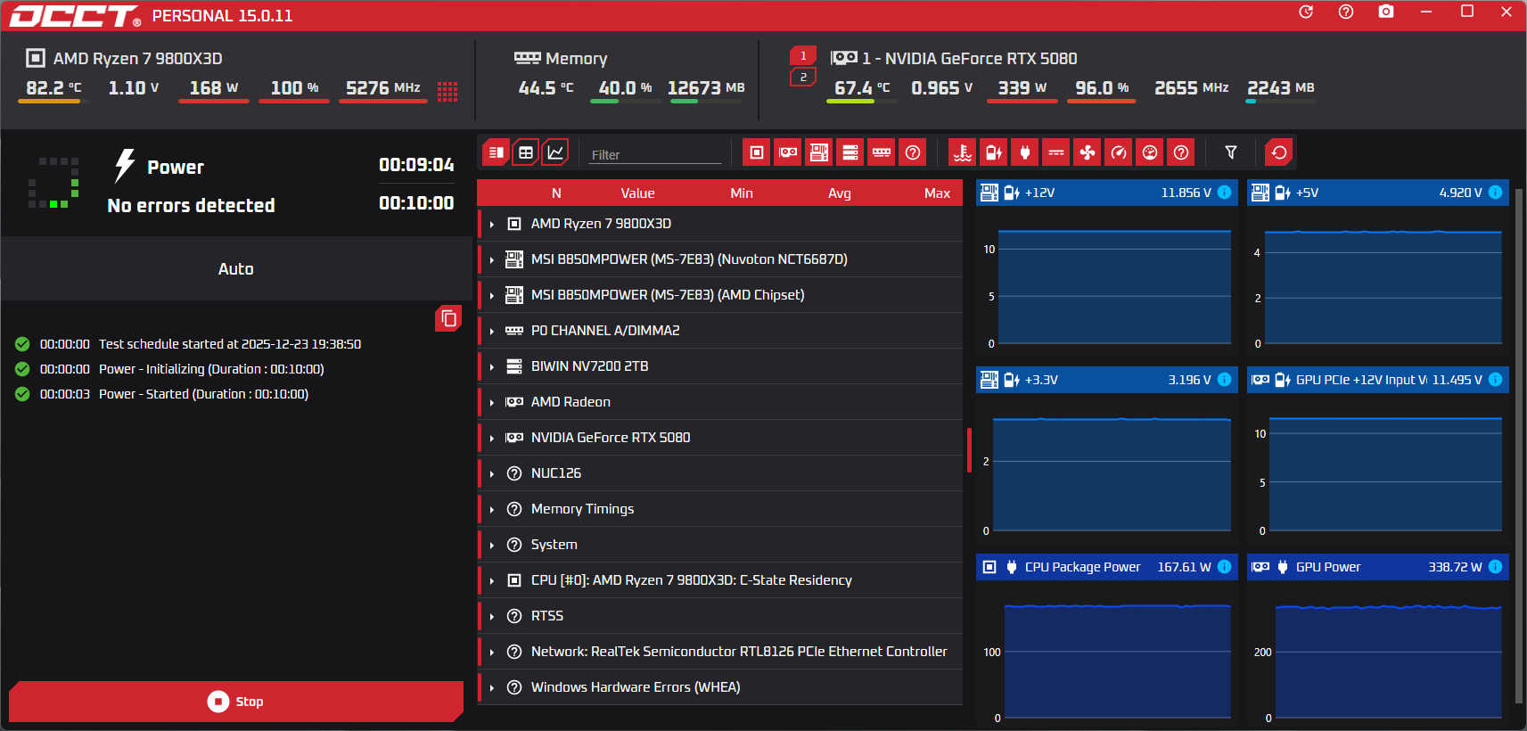Toggle the usage dial sensor filter
Viewport: 1527px width, 731px height.
1150,152
